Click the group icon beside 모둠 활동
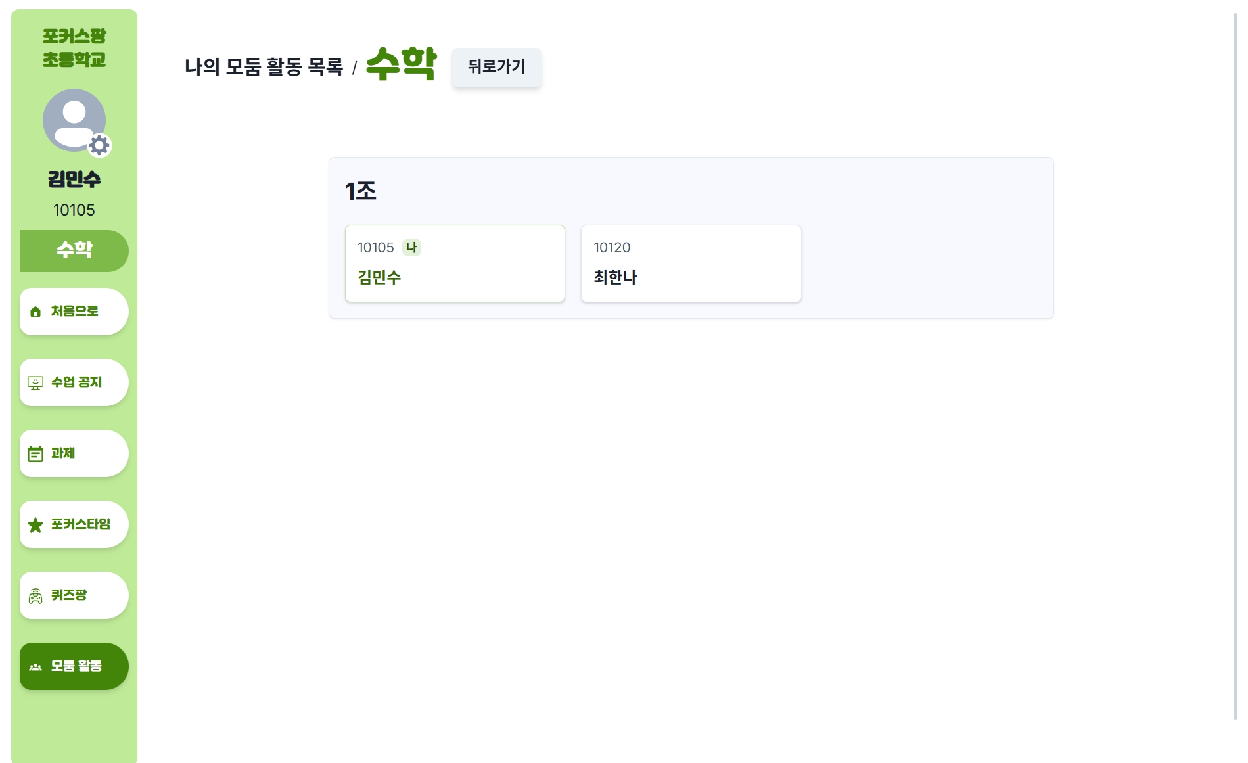Screen dimensions: 1248x763 click(35, 667)
